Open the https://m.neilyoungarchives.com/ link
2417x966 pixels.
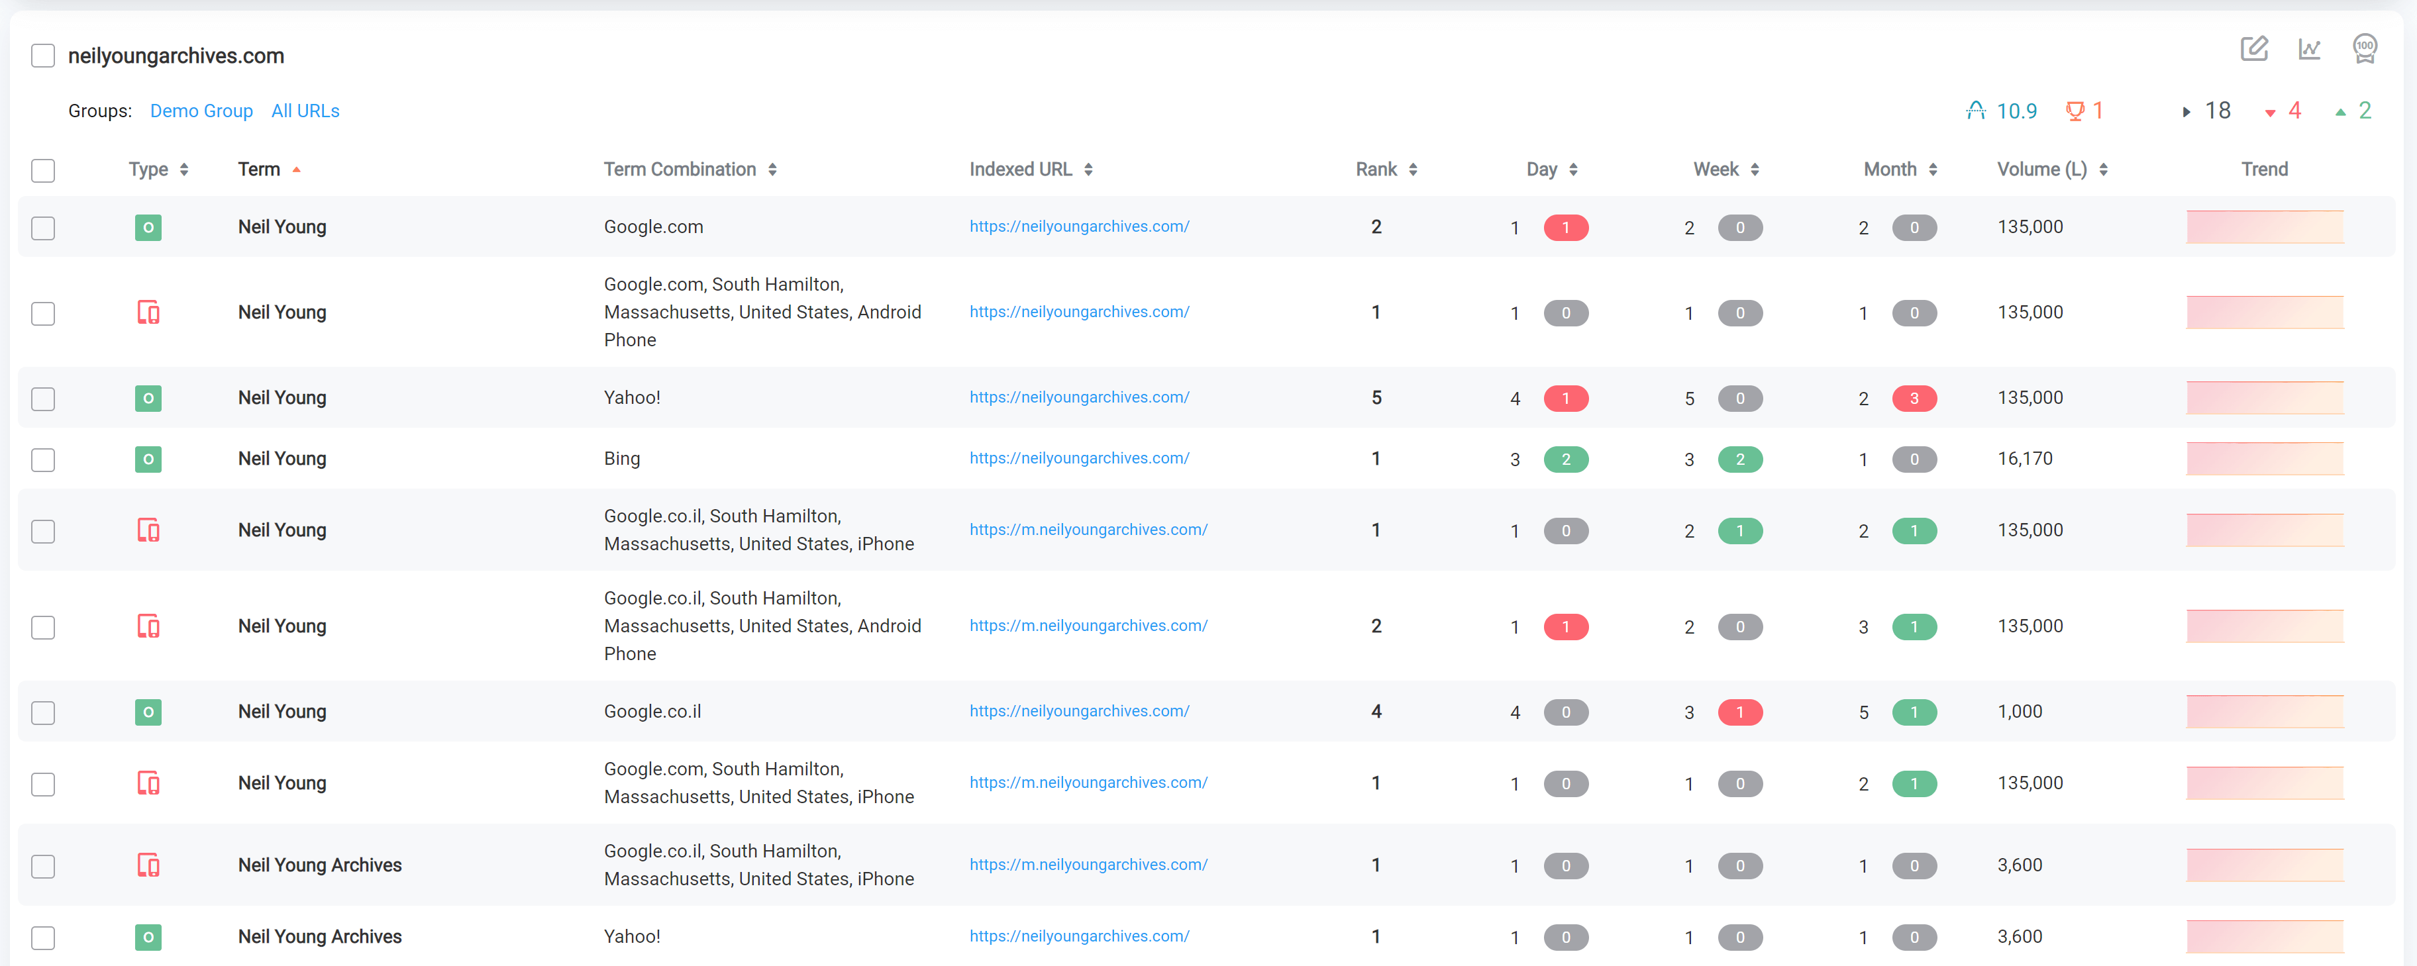click(x=1088, y=530)
